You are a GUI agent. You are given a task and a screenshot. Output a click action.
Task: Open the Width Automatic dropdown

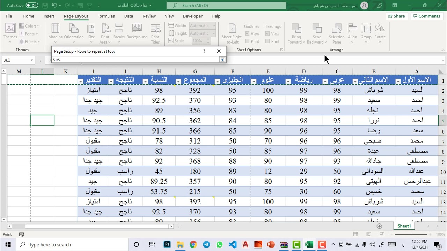coord(213,26)
